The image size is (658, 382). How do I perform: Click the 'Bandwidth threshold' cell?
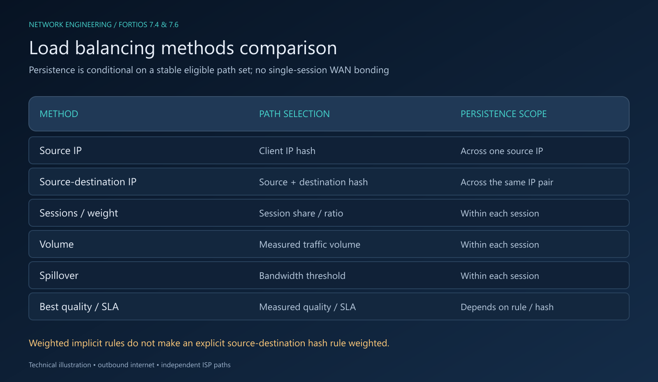(302, 276)
